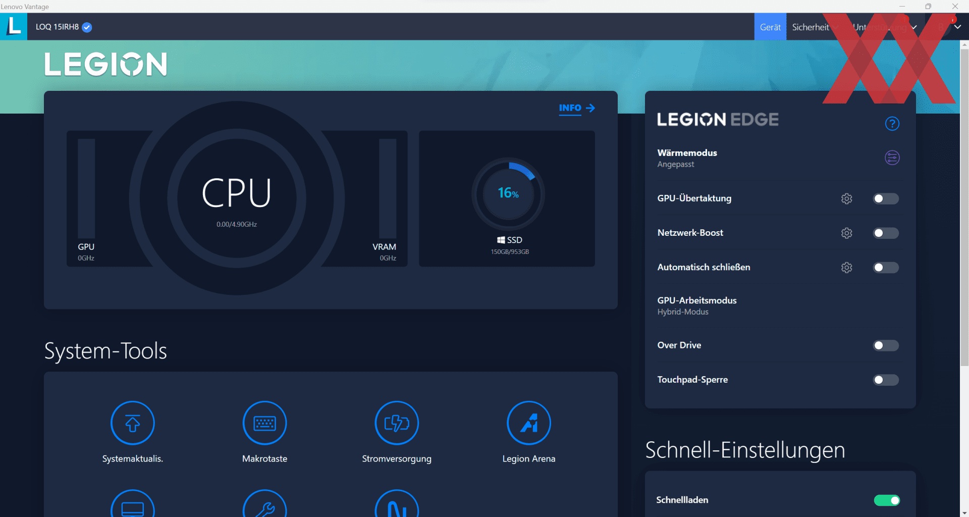Screen dimensions: 969x517
Task: Switch on Touchpad-Sperre toggle
Action: 886,380
